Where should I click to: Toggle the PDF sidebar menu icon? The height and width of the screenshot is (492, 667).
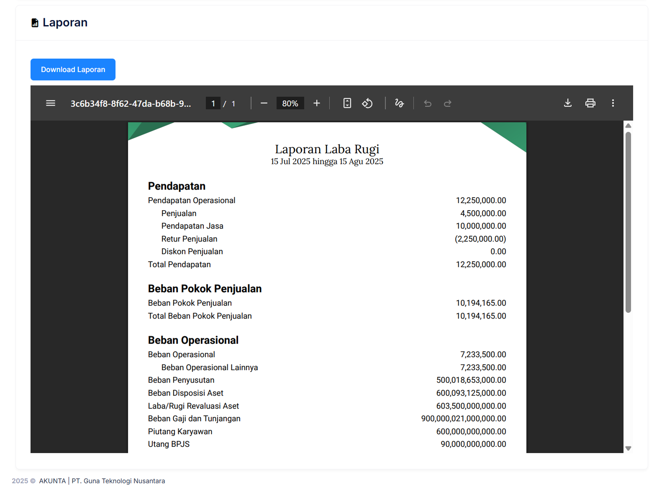(x=51, y=103)
